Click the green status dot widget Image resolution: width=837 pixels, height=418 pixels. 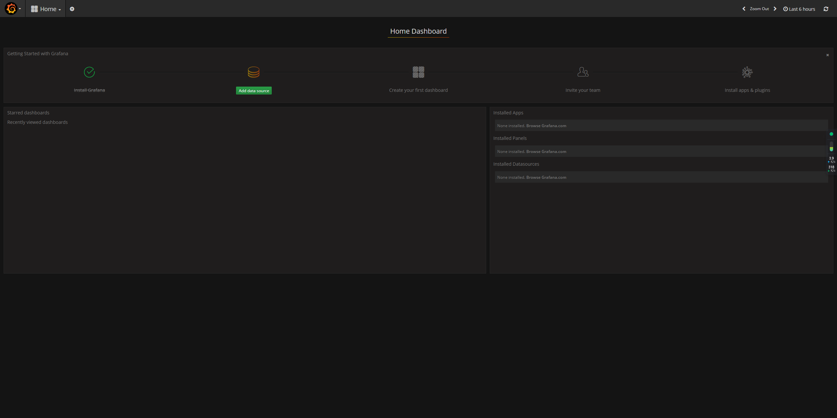click(831, 134)
